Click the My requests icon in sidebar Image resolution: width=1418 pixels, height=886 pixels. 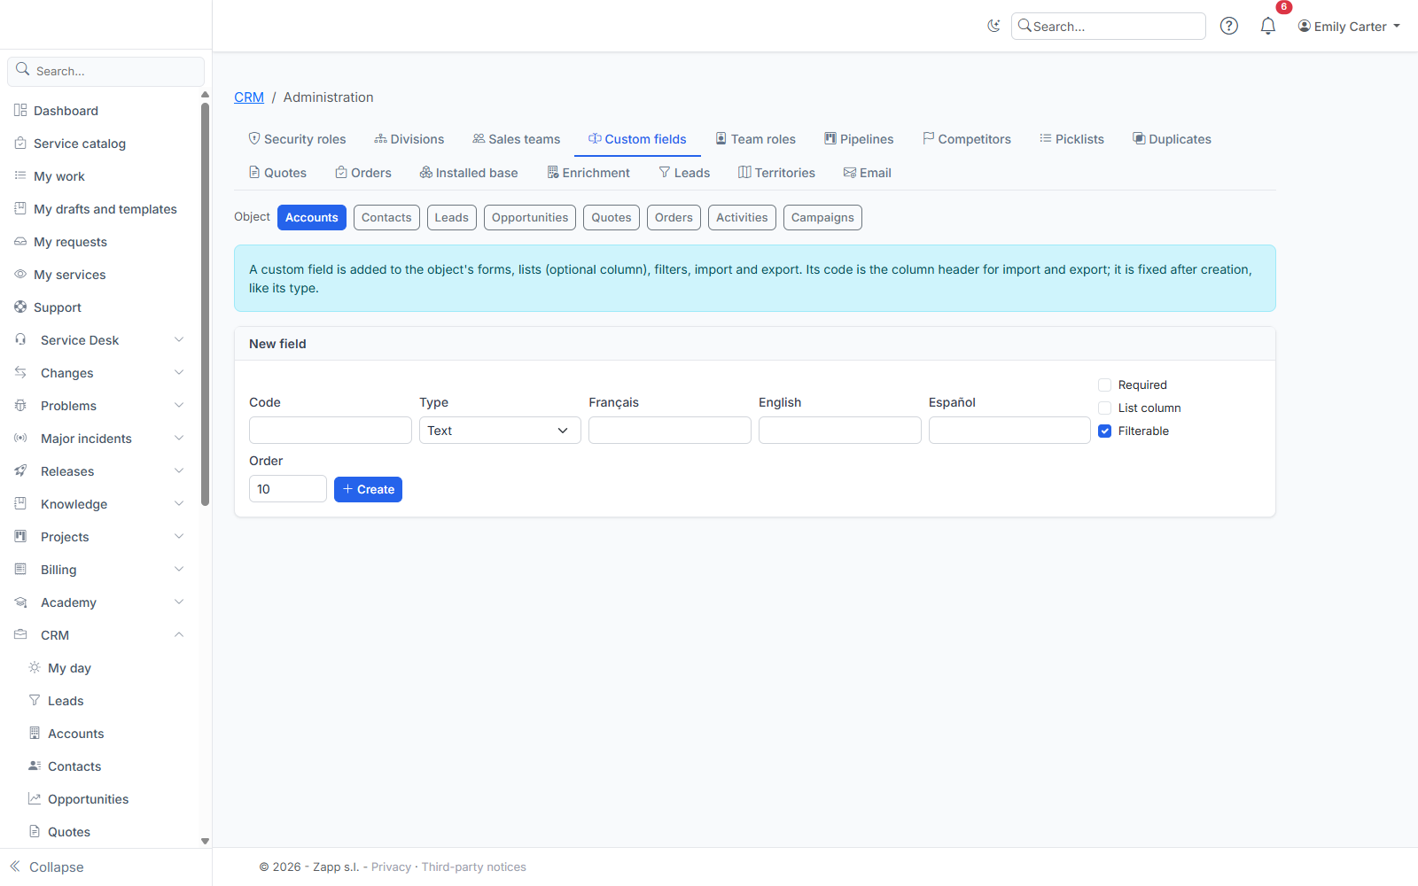point(20,242)
